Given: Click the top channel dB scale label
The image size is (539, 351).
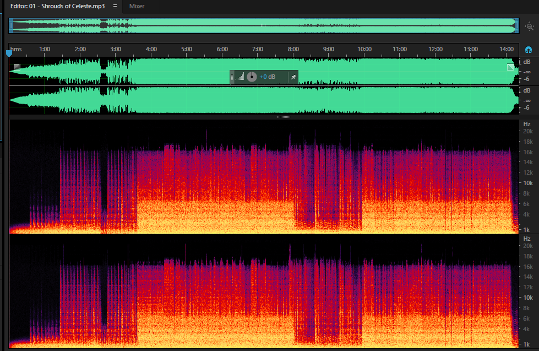Looking at the screenshot, I should 527,62.
